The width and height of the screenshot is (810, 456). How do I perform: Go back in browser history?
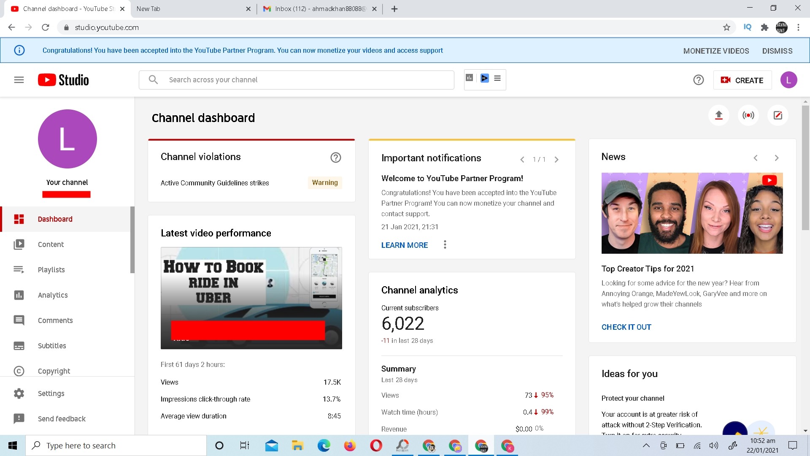click(11, 27)
